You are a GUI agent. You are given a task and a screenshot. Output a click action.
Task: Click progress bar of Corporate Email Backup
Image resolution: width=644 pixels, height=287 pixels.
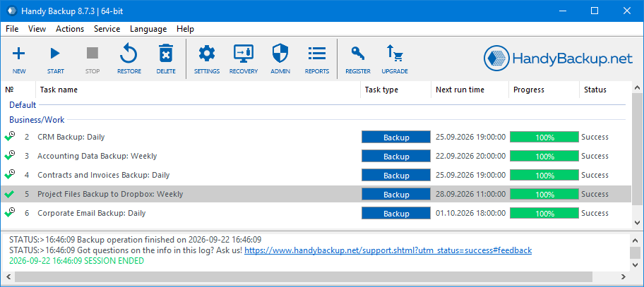click(x=544, y=213)
